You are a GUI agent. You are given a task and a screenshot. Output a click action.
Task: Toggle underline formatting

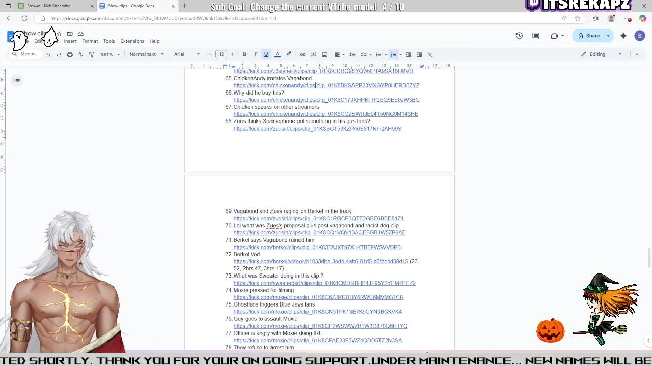(x=266, y=54)
